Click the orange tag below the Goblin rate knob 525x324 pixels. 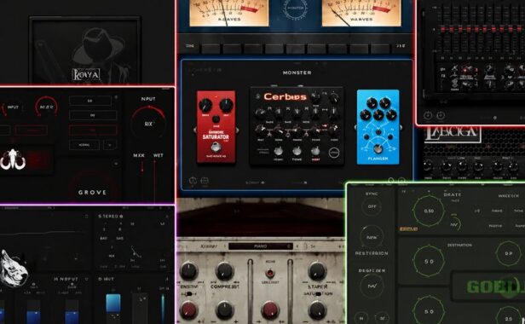408,229
